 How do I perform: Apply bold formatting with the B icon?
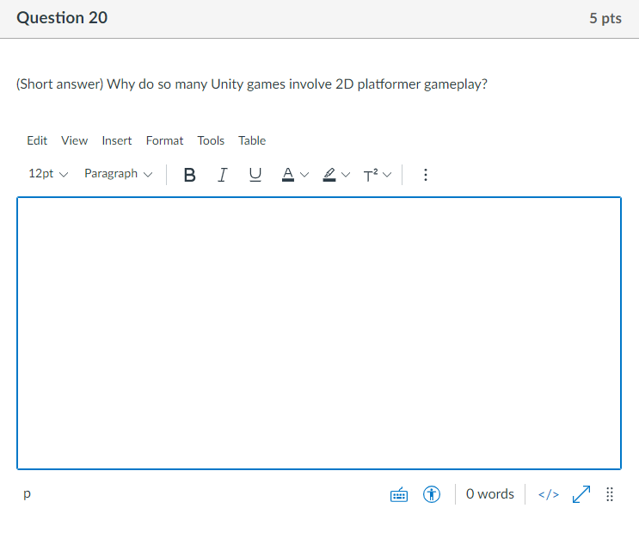(x=189, y=175)
